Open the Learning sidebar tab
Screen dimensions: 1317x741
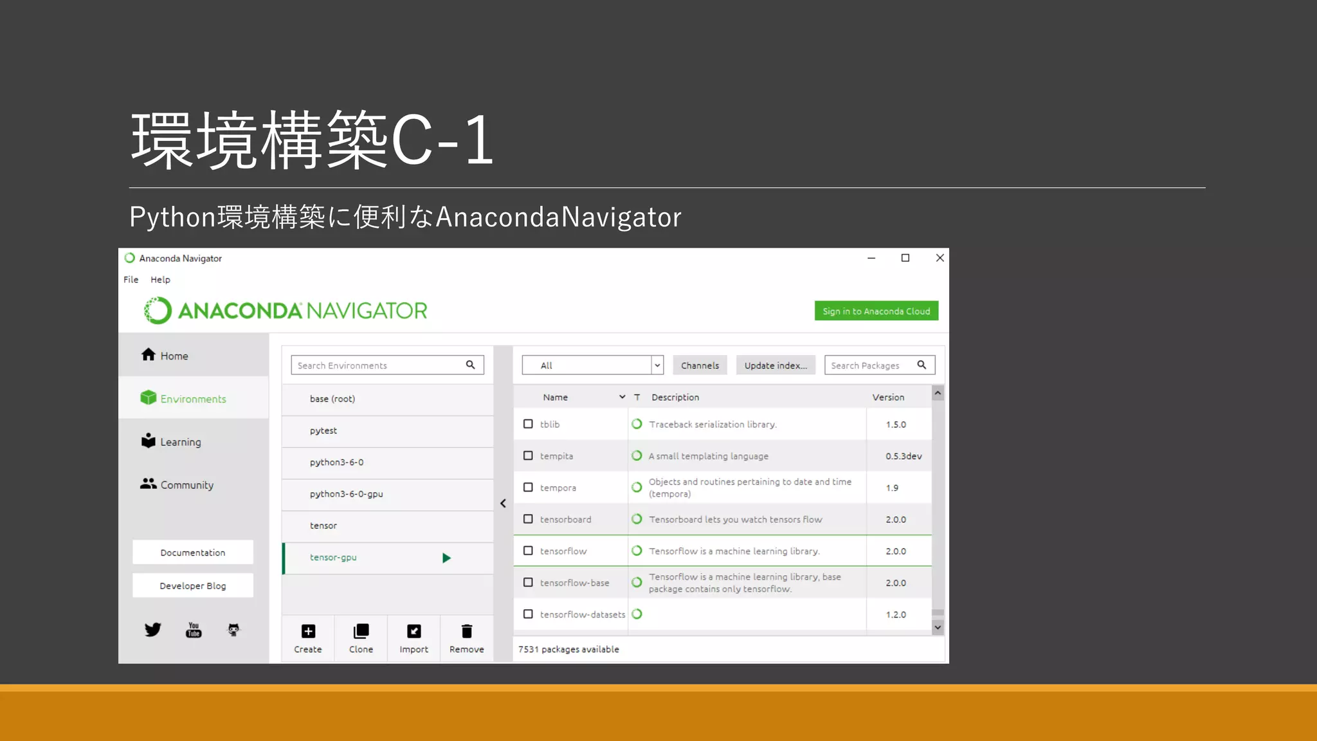[193, 441]
